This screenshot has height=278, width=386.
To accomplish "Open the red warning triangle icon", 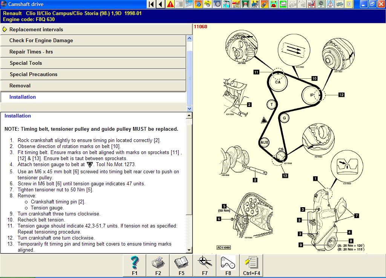I will click(x=170, y=4).
